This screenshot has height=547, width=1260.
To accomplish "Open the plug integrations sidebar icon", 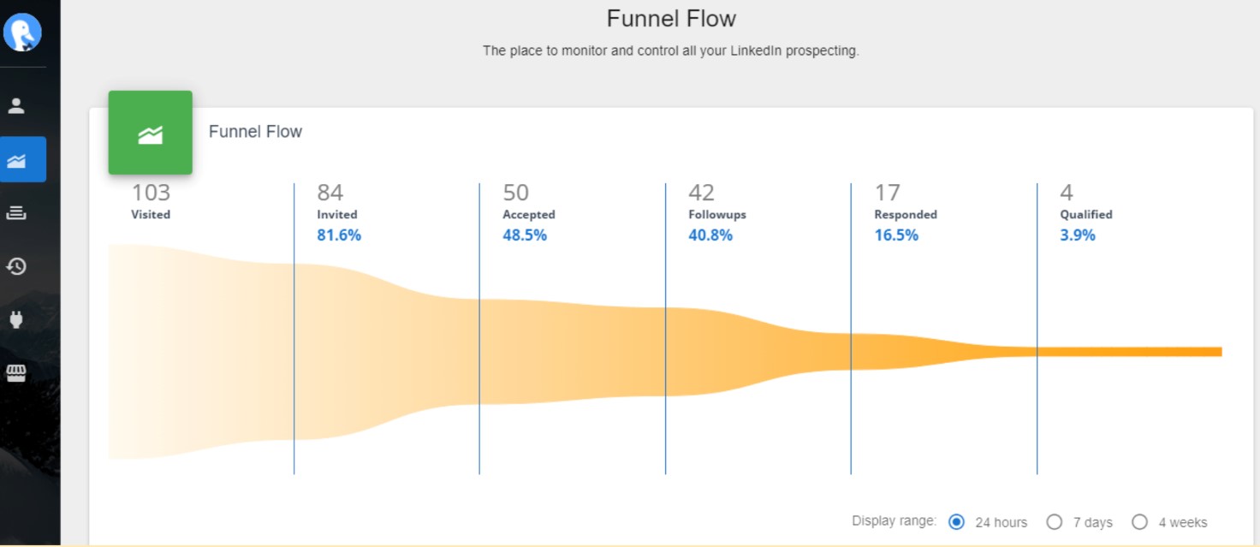I will (x=16, y=320).
